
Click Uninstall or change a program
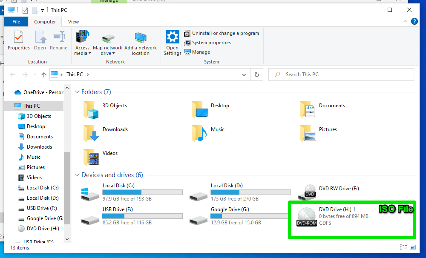[x=222, y=33]
